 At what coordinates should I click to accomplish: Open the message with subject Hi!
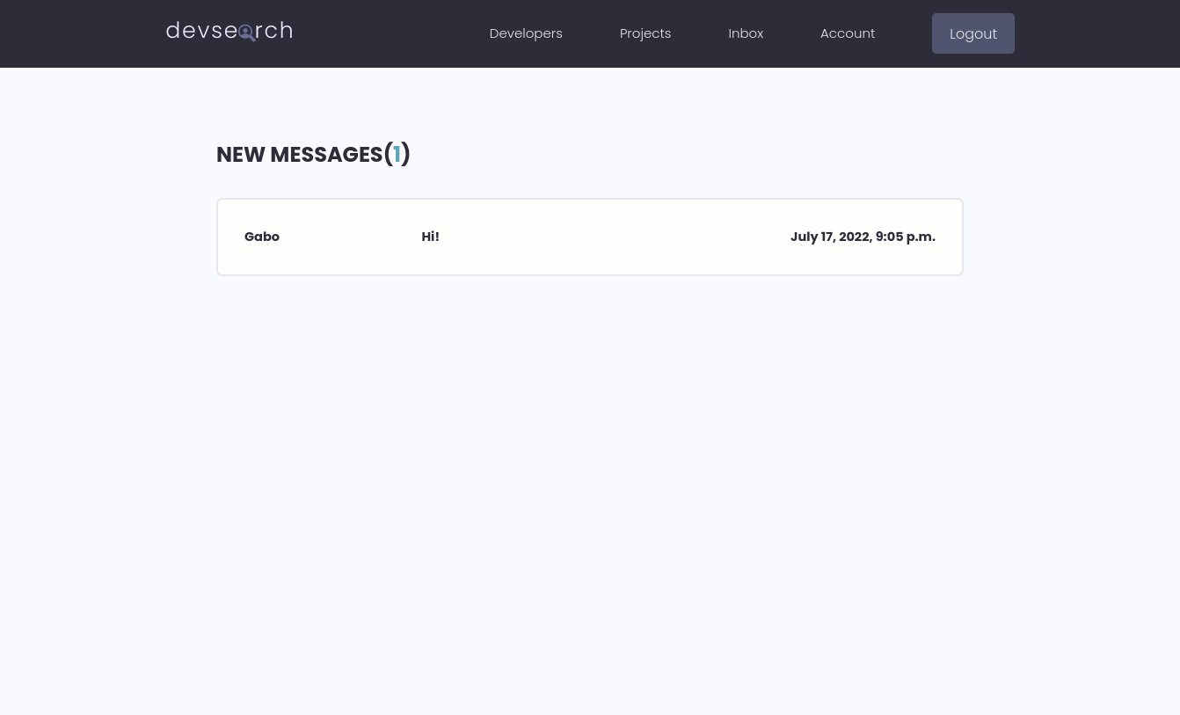430,237
